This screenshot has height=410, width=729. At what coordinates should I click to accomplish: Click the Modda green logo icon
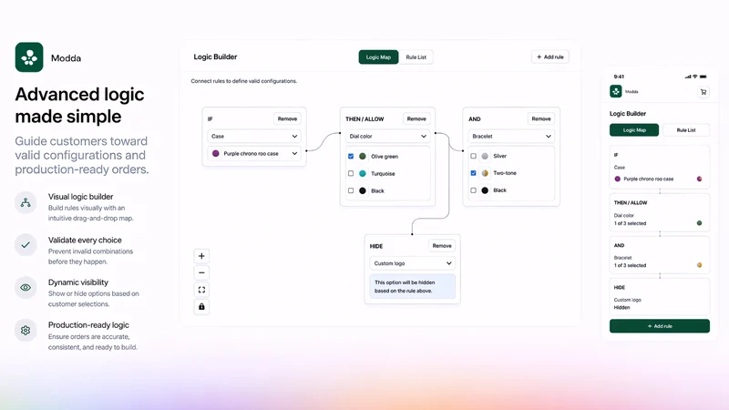(29, 57)
